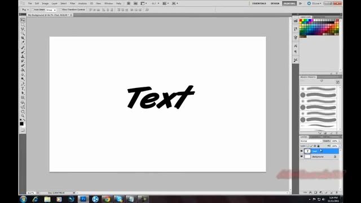The height and width of the screenshot is (203, 361).
Task: Click the red swatch in Swatches panel
Action: click(x=301, y=20)
